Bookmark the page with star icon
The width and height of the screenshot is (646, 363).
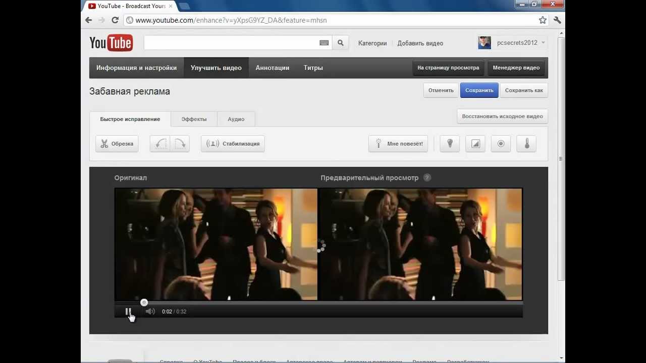tap(543, 20)
